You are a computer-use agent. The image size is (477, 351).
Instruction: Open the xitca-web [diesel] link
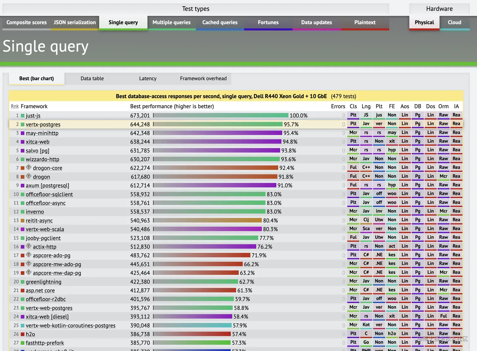47,317
